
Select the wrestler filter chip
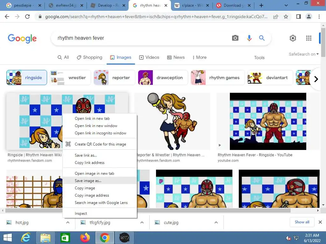[x=70, y=78]
